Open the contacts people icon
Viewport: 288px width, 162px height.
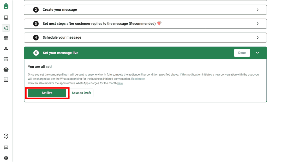coord(6,49)
